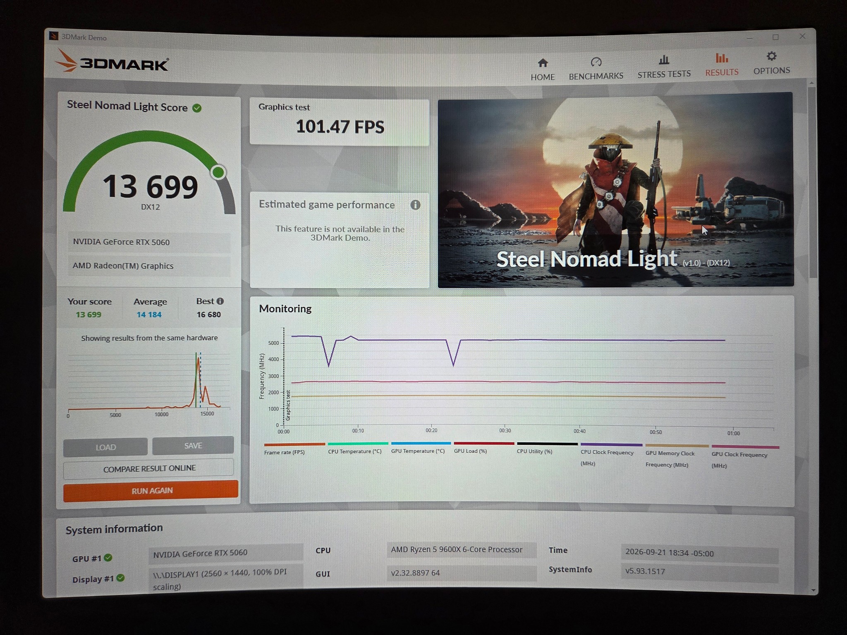Click the vertical scrollbar thumb
This screenshot has height=635, width=847.
(x=812, y=182)
